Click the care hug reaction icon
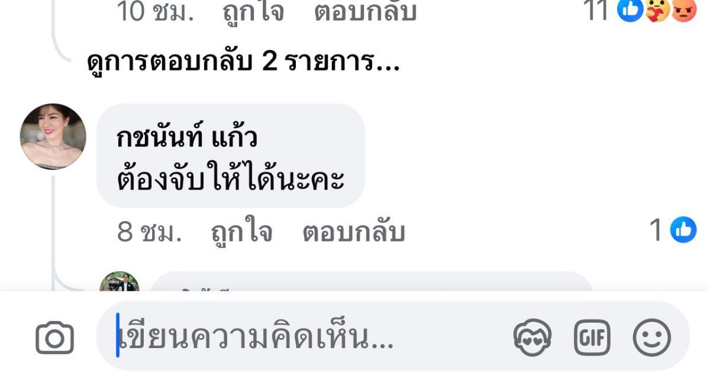This screenshot has height=373, width=710. [x=657, y=10]
